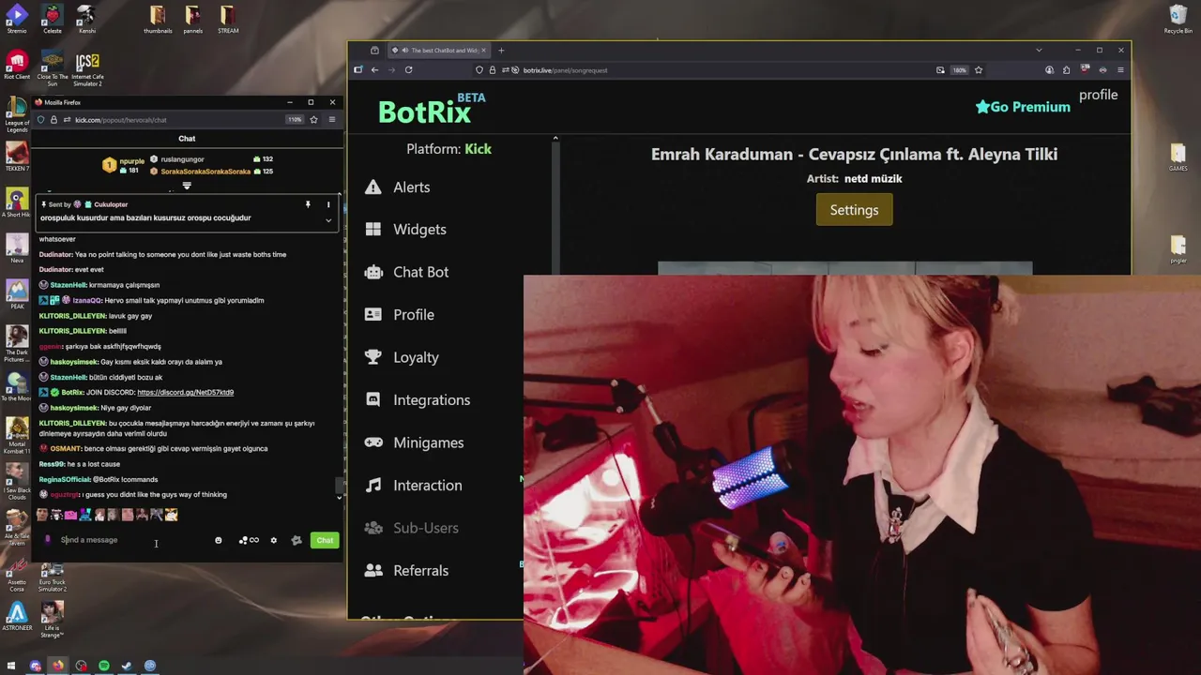Open the discord.gg link in chat
The width and height of the screenshot is (1201, 675).
(x=185, y=392)
